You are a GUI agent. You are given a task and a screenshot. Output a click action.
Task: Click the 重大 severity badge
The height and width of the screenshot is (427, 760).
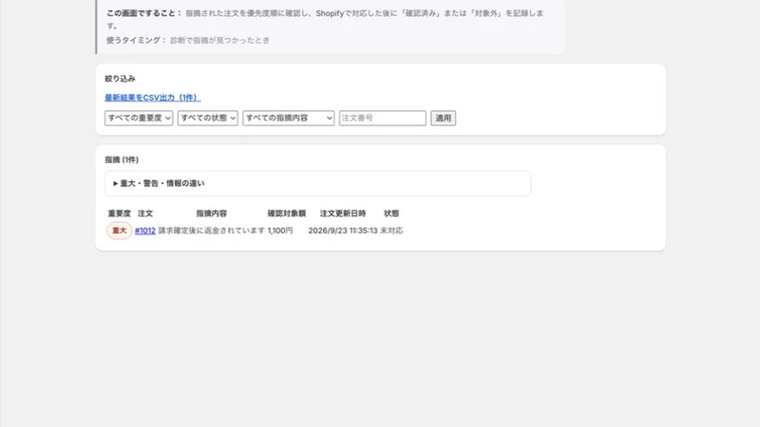coord(120,231)
